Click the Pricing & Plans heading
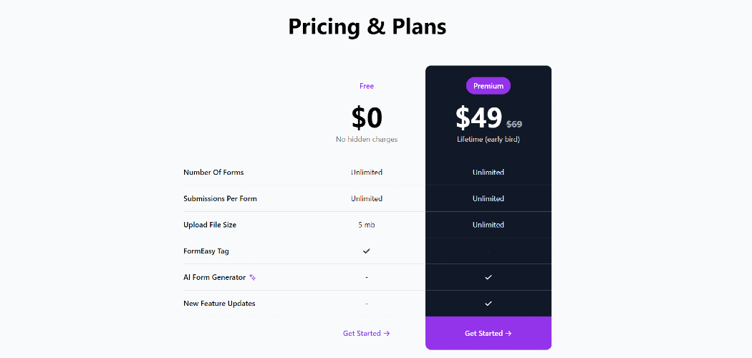 pos(367,26)
